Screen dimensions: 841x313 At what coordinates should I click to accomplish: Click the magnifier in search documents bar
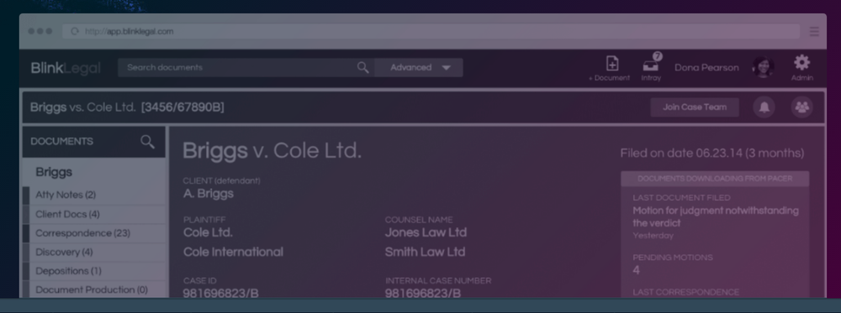(x=363, y=67)
